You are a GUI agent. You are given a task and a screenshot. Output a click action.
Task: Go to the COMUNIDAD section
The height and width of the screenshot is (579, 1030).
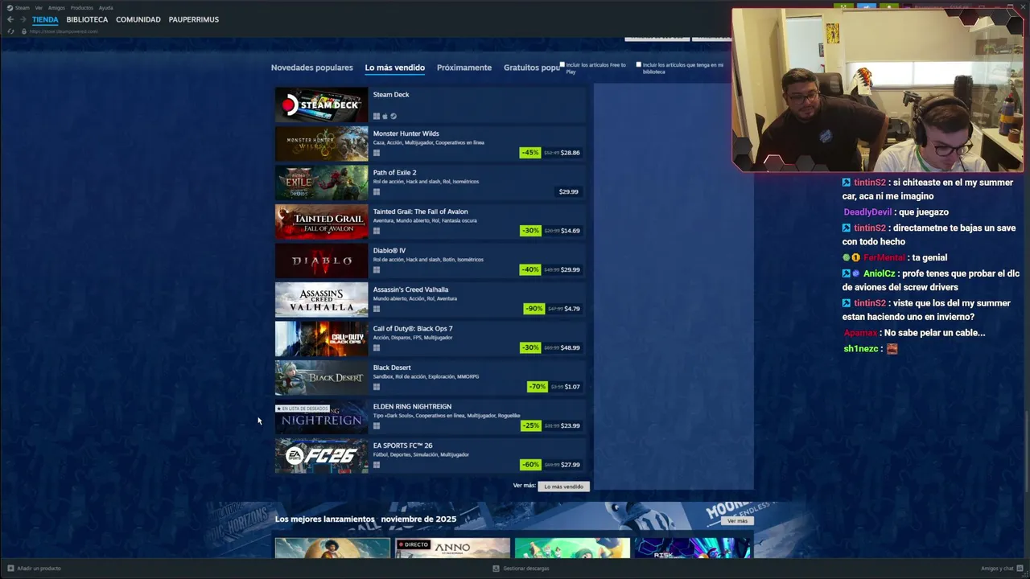138,19
